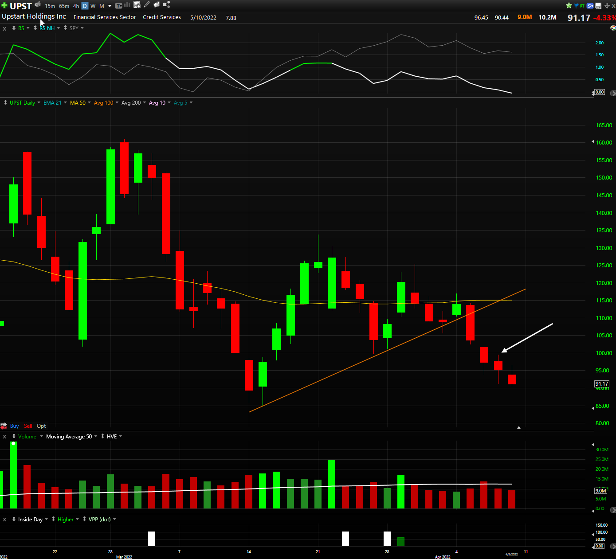The height and width of the screenshot is (559, 616).
Task: Click Credit Services industry link
Action: click(162, 17)
